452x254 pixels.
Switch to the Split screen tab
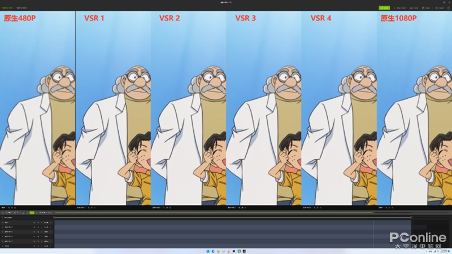click(21, 8)
